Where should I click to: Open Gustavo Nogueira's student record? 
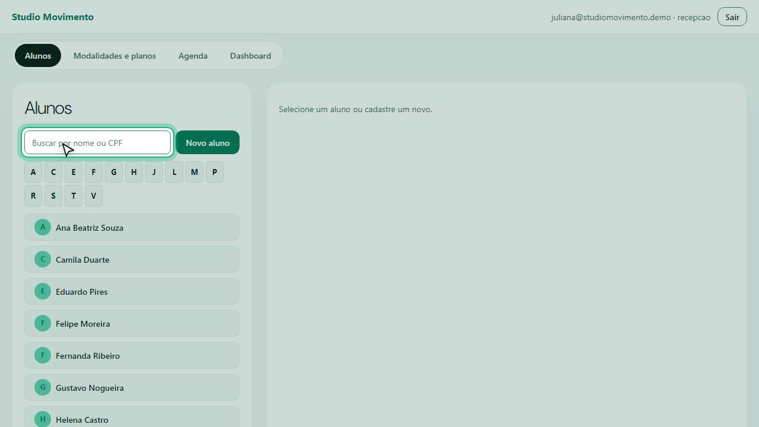132,387
